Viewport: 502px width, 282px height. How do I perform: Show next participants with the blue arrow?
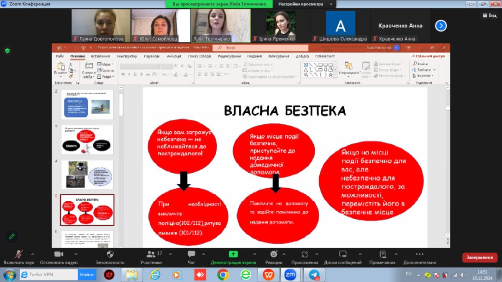(441, 26)
